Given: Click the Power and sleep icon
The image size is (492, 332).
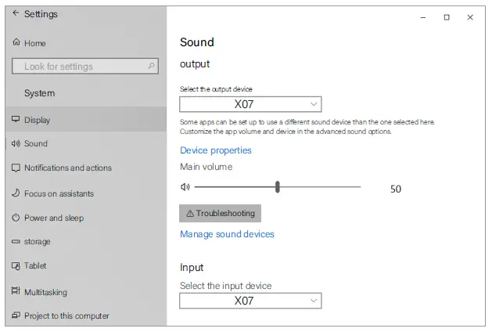Looking at the screenshot, I should click(x=16, y=218).
